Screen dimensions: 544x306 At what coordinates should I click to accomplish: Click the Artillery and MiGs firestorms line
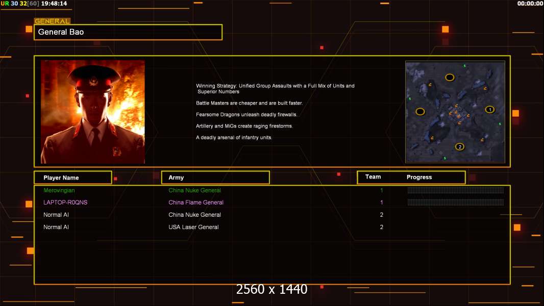tap(244, 126)
